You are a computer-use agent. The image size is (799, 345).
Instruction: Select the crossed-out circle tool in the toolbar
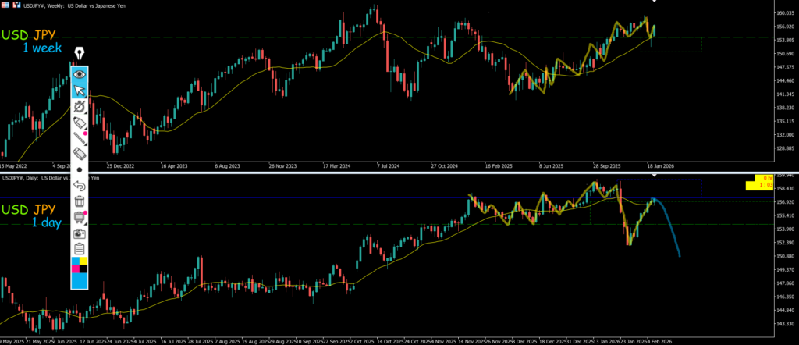pyautogui.click(x=79, y=107)
